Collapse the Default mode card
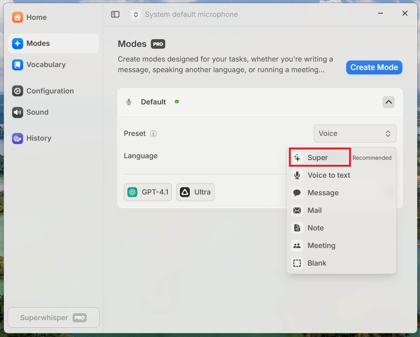Screen dimensions: 420x337 (388, 102)
